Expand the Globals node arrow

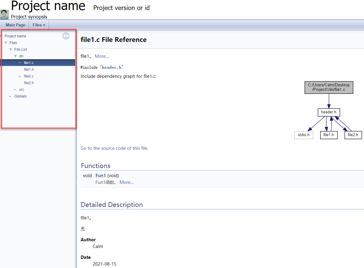coord(10,96)
